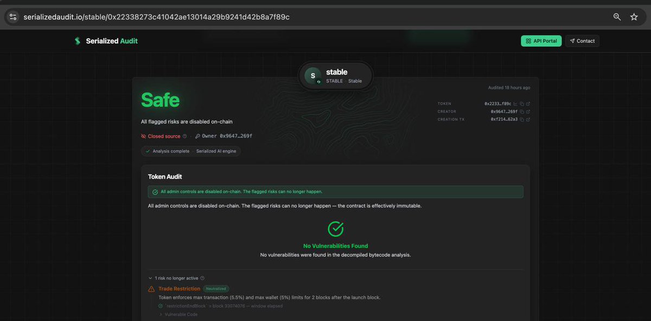Open the API Portal button
This screenshot has width=651, height=321.
tap(541, 41)
